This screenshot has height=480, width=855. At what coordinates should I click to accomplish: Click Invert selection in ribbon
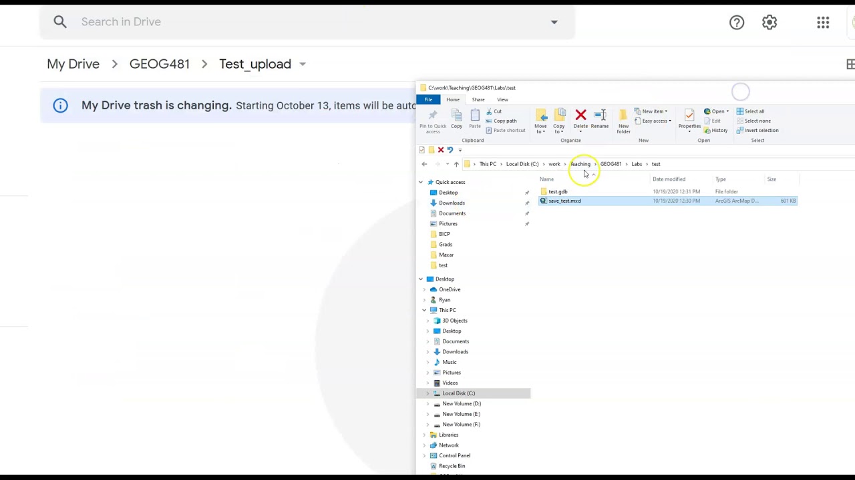(757, 130)
